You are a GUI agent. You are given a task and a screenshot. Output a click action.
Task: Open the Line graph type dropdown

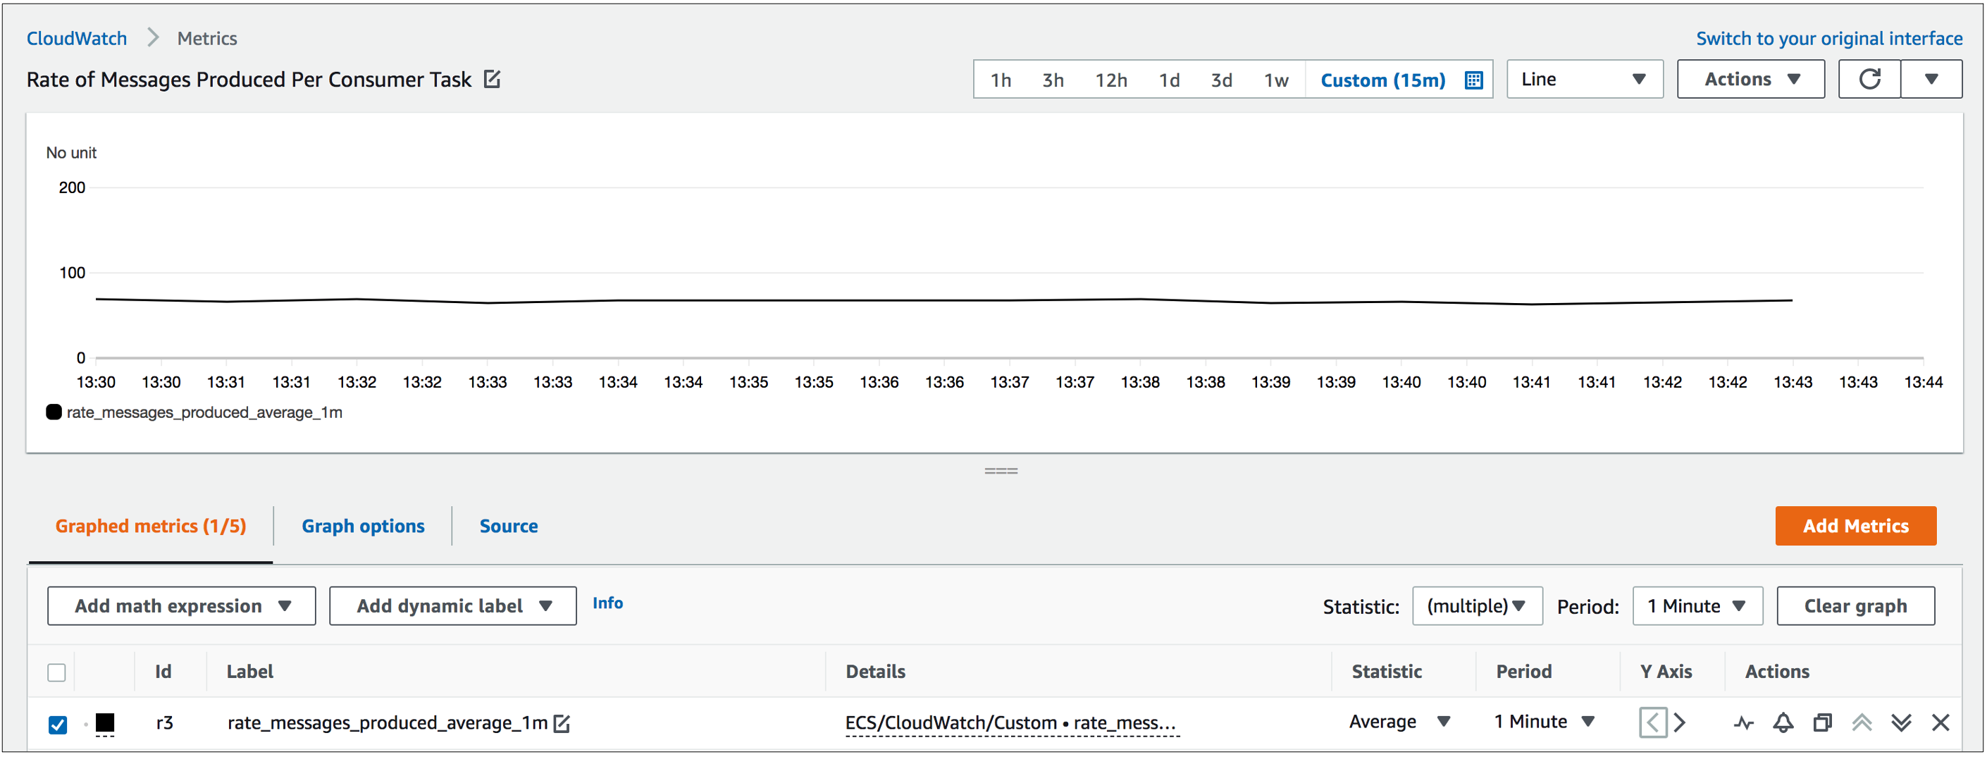tap(1585, 80)
